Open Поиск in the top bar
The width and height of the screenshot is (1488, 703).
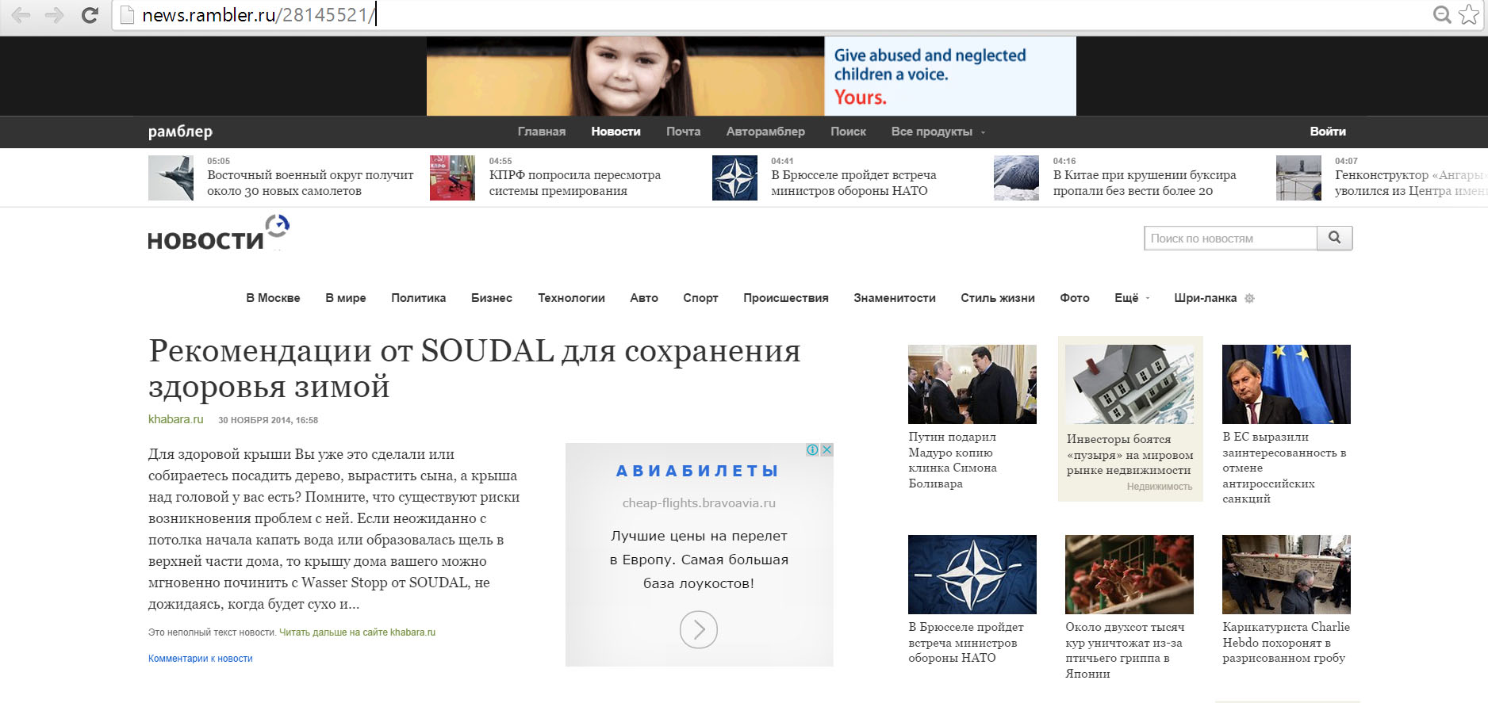848,132
